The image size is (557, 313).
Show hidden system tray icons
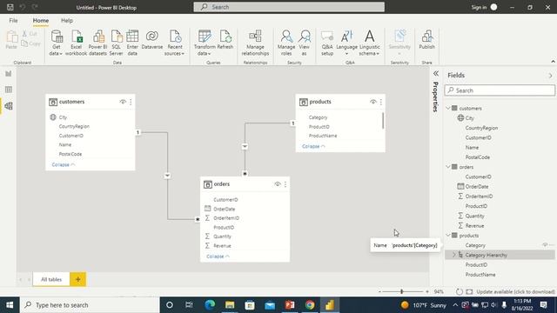click(x=455, y=305)
